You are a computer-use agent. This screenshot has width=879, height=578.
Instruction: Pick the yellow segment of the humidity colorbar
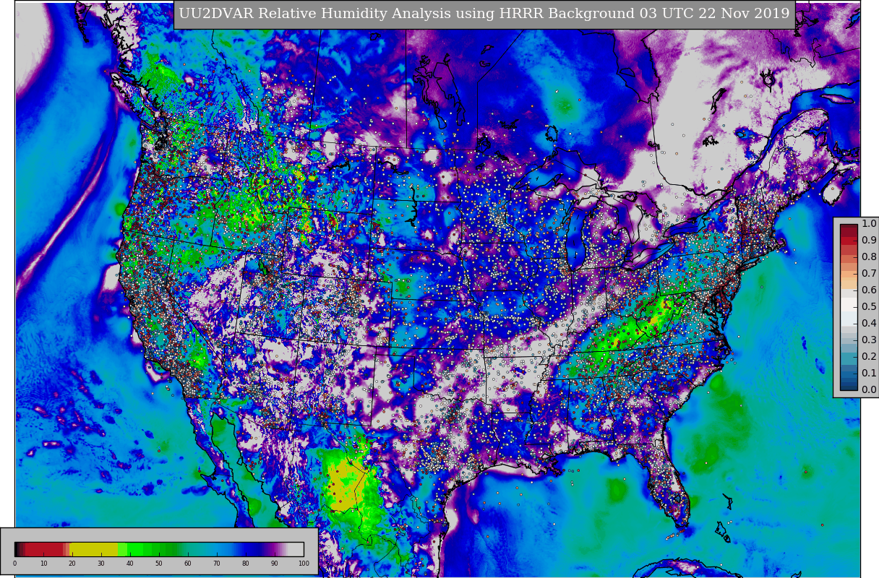[94, 549]
